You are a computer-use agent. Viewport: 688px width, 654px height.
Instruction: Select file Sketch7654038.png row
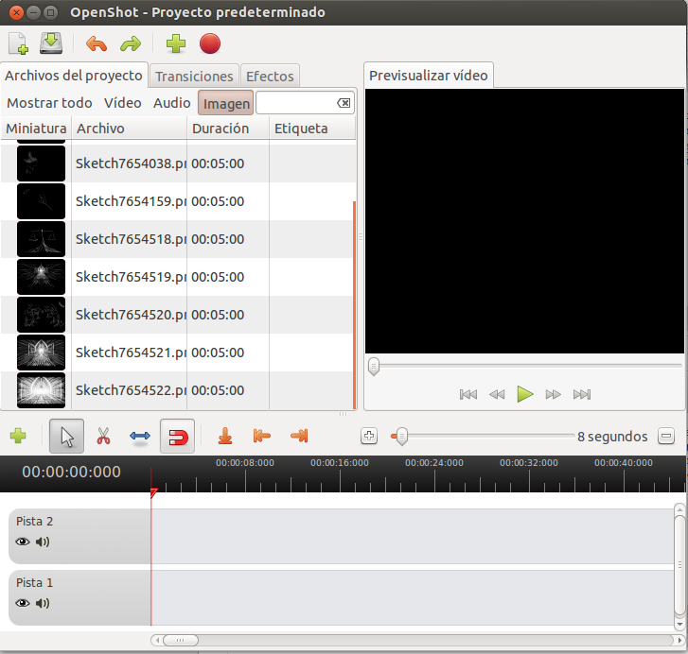point(177,163)
